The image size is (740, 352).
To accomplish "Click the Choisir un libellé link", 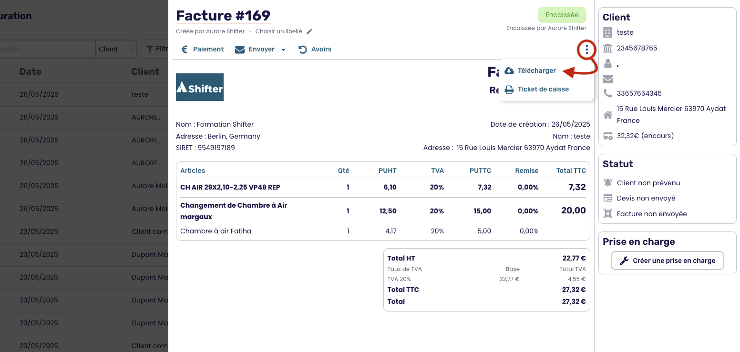I will coord(278,31).
